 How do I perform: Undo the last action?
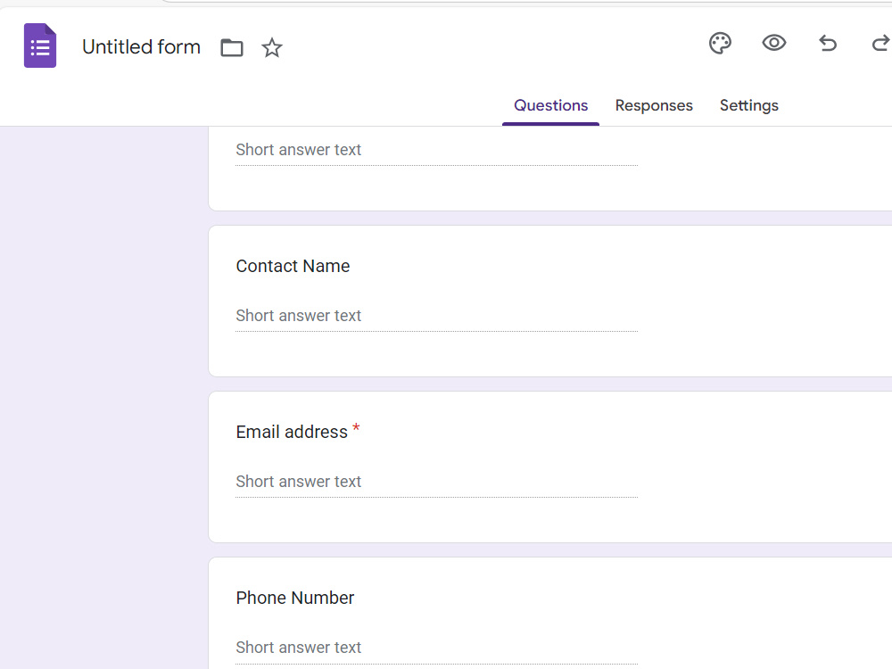pyautogui.click(x=828, y=43)
